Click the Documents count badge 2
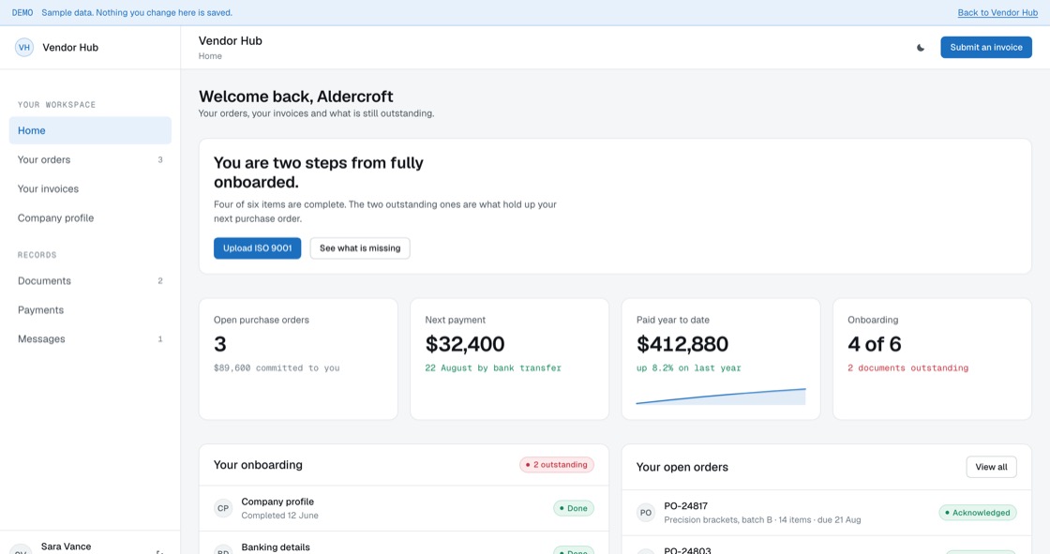The image size is (1050, 554). click(x=160, y=281)
